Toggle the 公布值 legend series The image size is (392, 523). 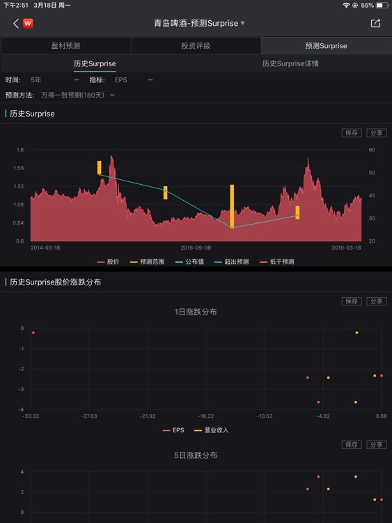pyautogui.click(x=189, y=261)
